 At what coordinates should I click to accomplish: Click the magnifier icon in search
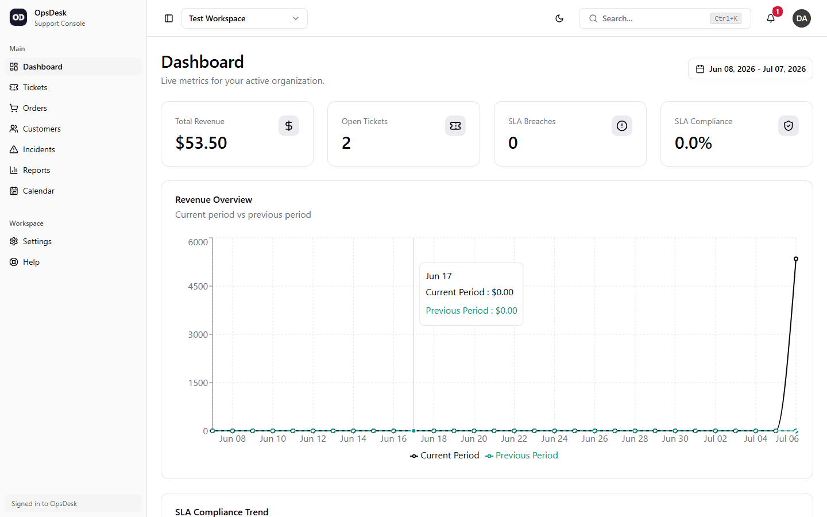pyautogui.click(x=593, y=18)
